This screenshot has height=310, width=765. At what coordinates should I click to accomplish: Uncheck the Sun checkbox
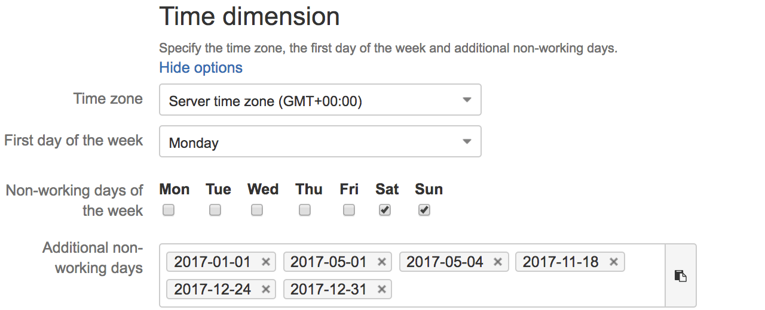(424, 210)
